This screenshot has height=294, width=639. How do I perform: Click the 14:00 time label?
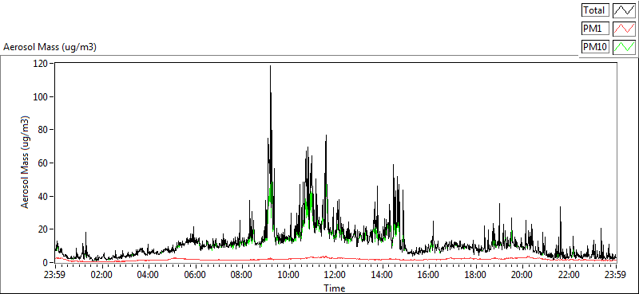pyautogui.click(x=383, y=274)
